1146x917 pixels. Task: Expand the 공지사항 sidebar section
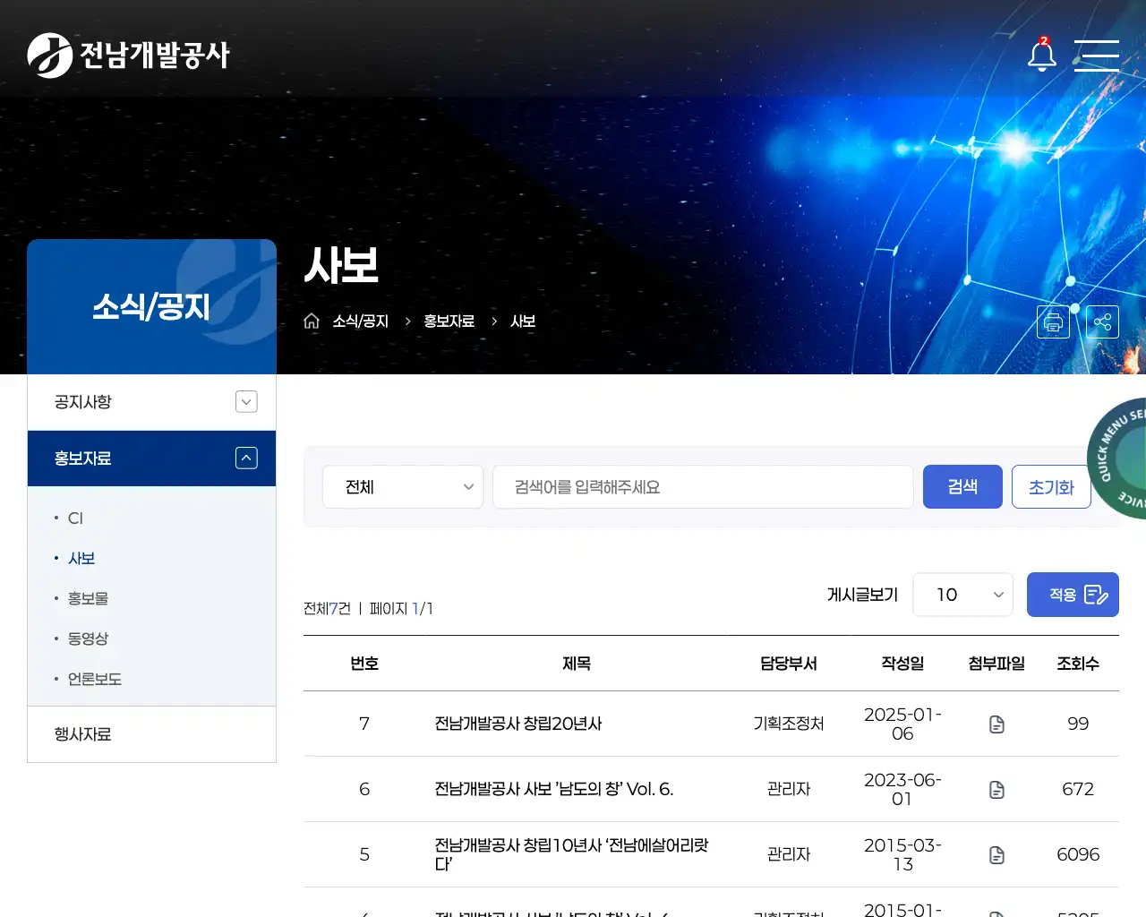pos(246,402)
